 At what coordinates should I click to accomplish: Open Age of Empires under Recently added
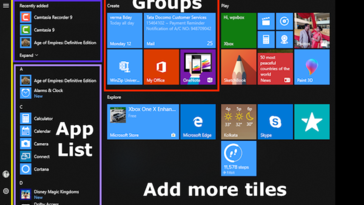[58, 43]
